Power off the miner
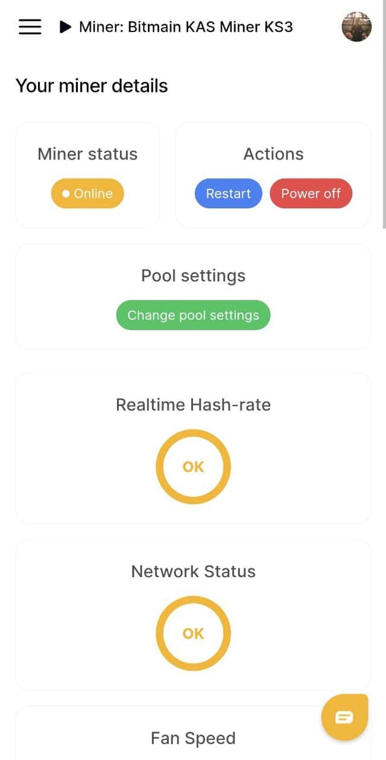This screenshot has height=760, width=386. point(311,194)
